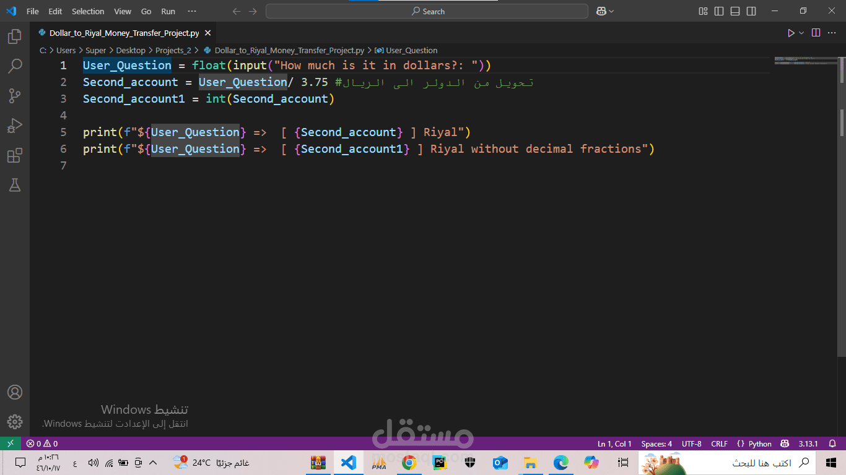
Task: Click the Copilot status bar icon
Action: tap(785, 443)
